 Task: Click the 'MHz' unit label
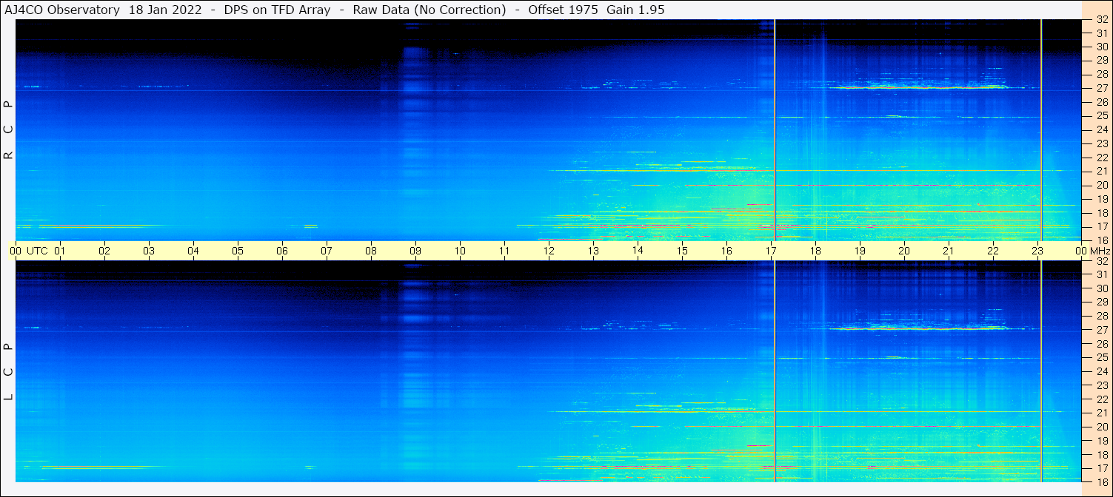[x=1099, y=251]
